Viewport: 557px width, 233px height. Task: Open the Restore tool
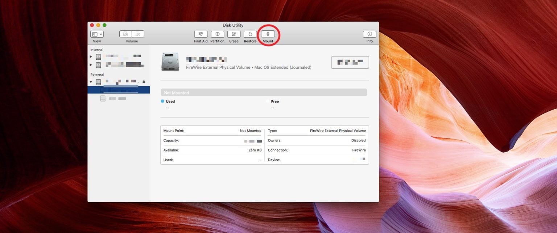[250, 34]
